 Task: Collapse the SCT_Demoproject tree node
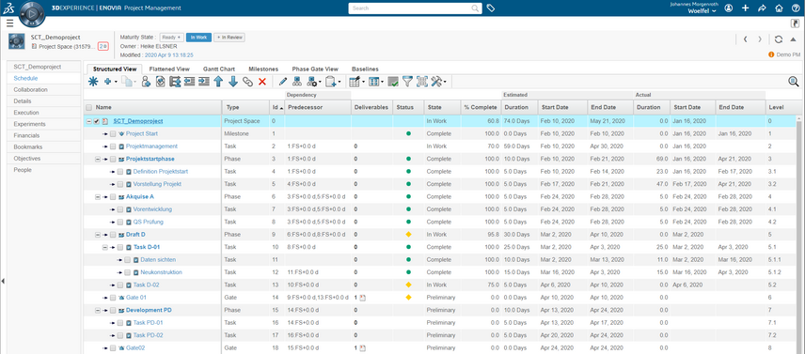(89, 121)
